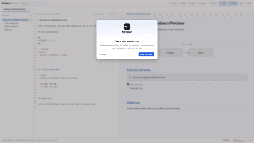
Task: Select "Math and diagrams" outline entry
Action: click(x=12, y=23)
